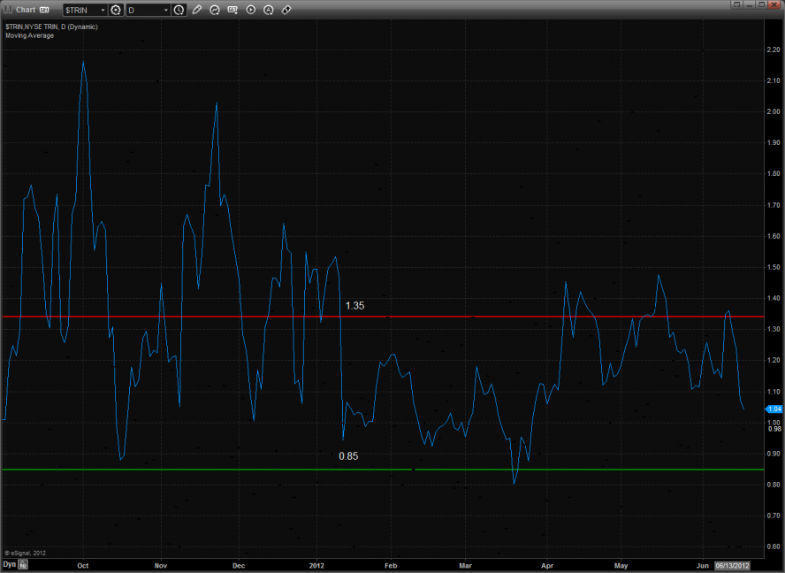785x573 pixels.
Task: Click the link badge beside Chart title
Action: (44, 10)
